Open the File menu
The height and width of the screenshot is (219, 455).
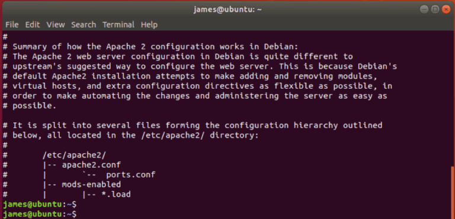[x=12, y=25]
